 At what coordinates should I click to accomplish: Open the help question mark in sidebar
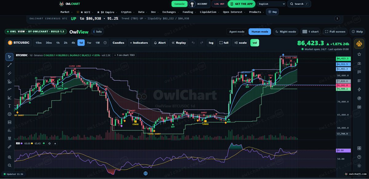tap(359, 157)
